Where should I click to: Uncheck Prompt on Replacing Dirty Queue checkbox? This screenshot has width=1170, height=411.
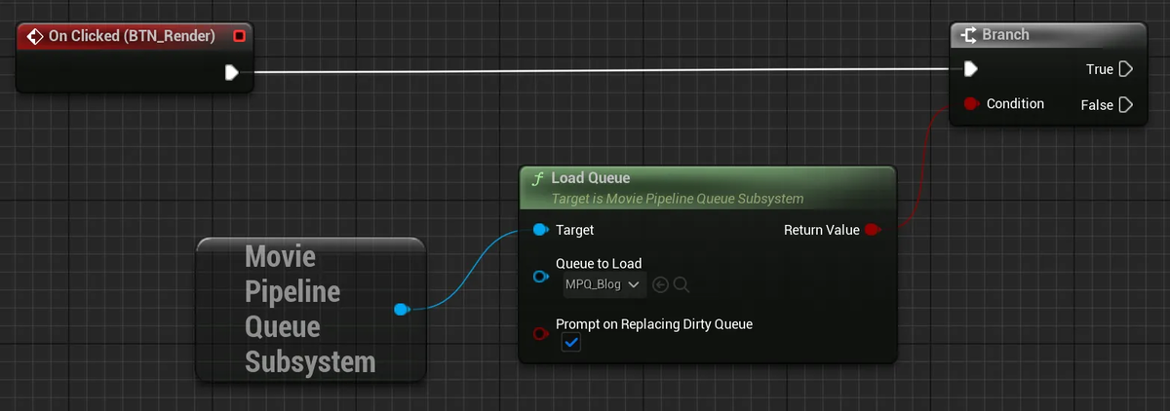pos(571,343)
